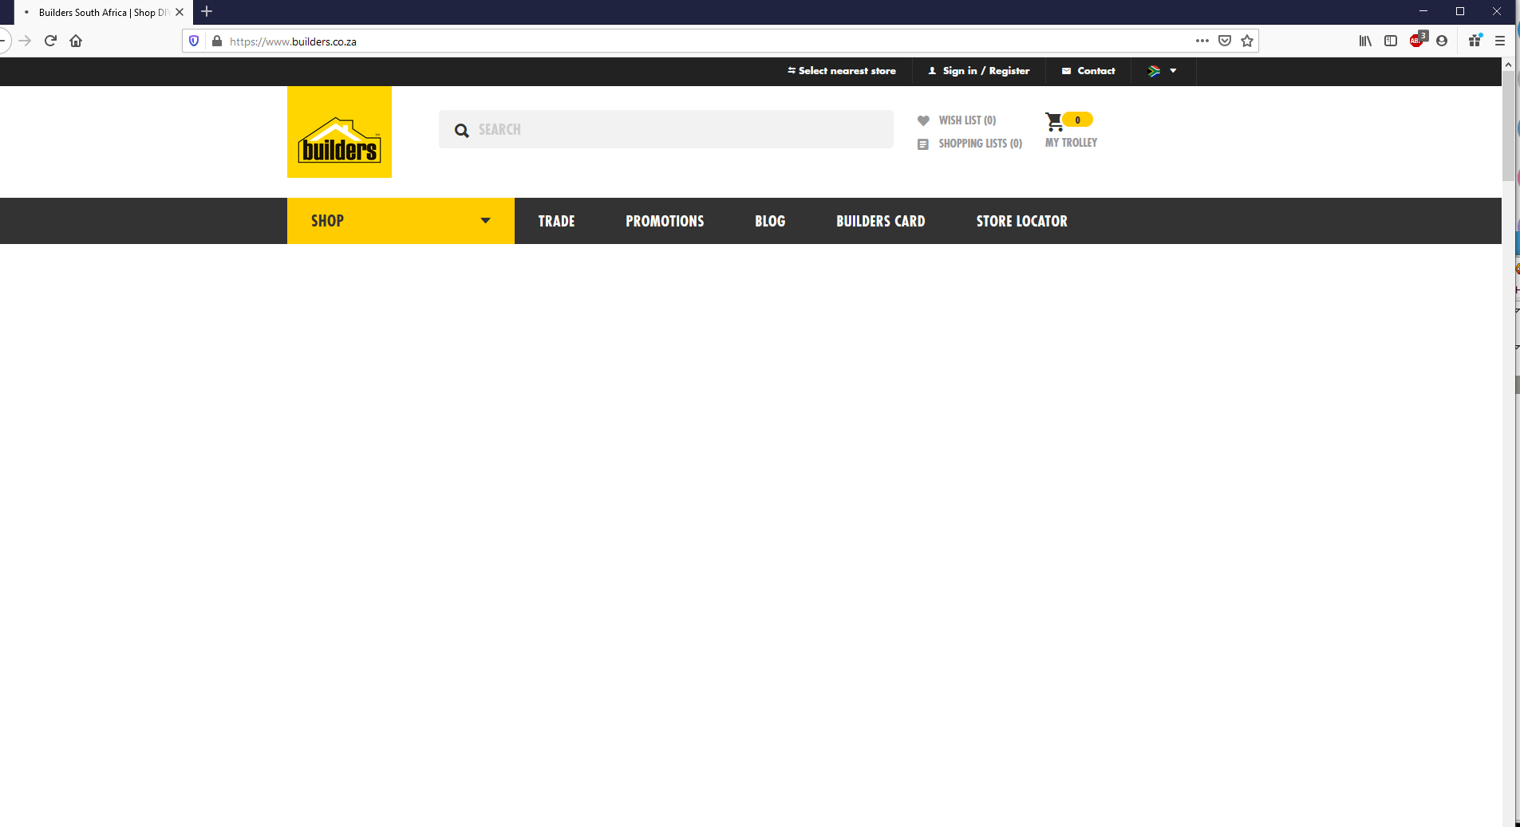The width and height of the screenshot is (1520, 827).
Task: Bookmark this page with the star
Action: point(1247,41)
